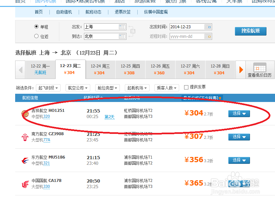
Task: Click flight name 东方航空 MU5186
Action: click(48, 157)
